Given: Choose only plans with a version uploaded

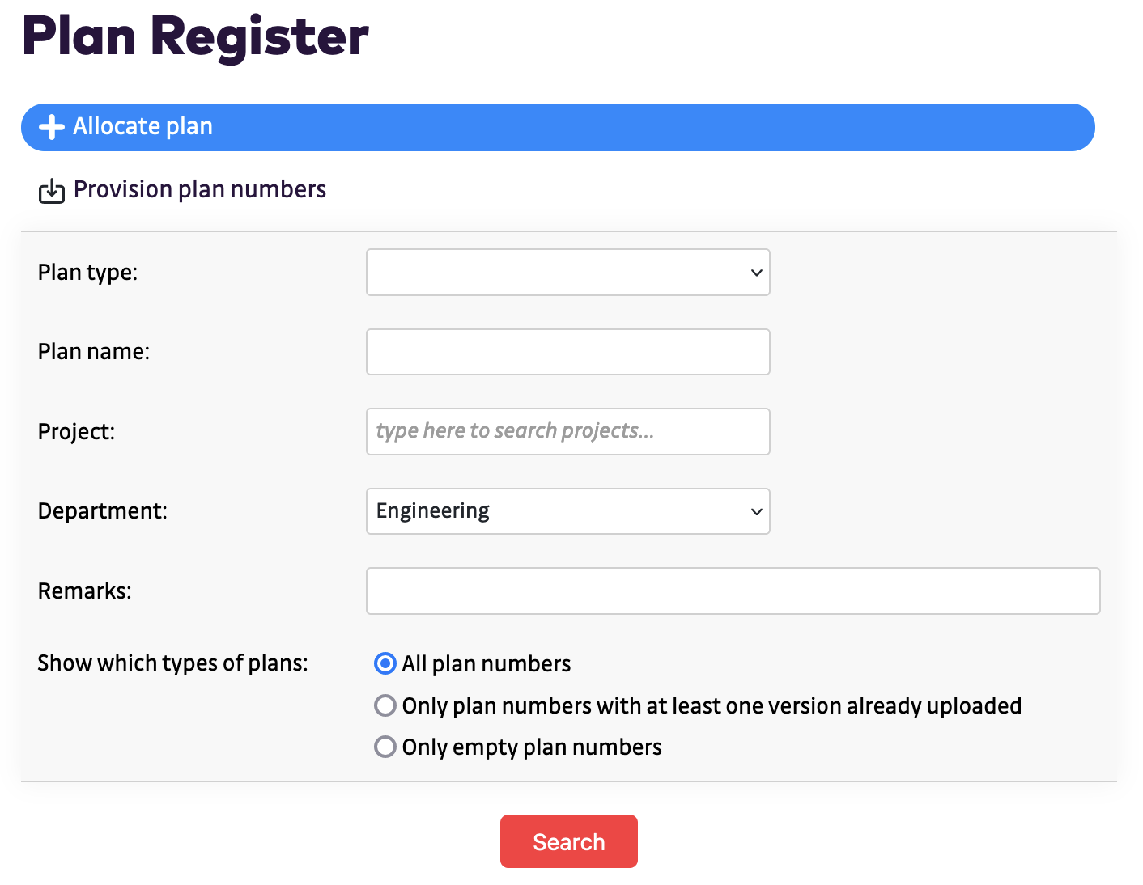Looking at the screenshot, I should tap(385, 705).
